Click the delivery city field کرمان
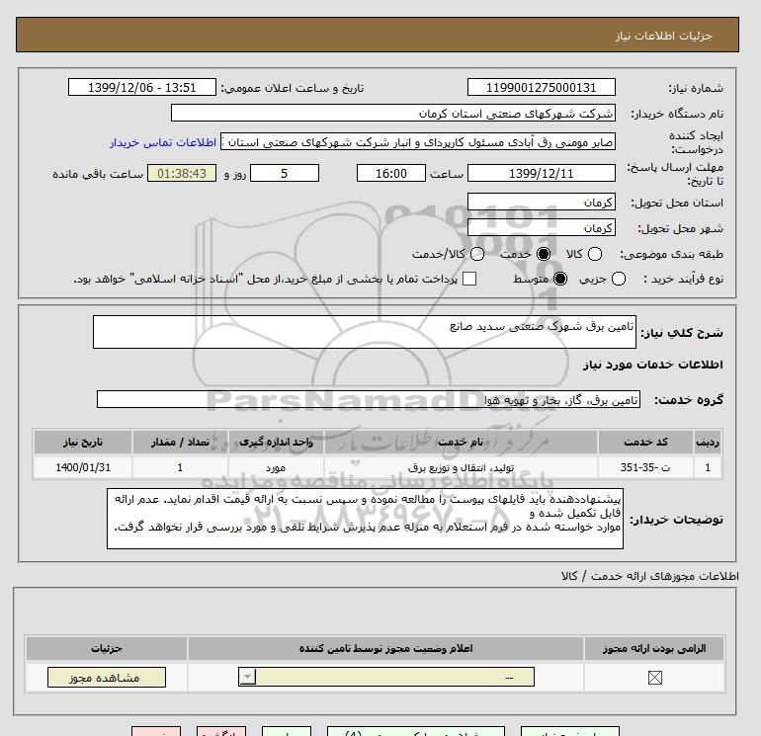 coord(542,227)
